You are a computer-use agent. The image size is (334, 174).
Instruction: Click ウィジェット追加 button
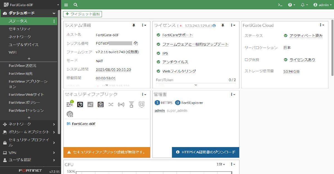pos(82,14)
